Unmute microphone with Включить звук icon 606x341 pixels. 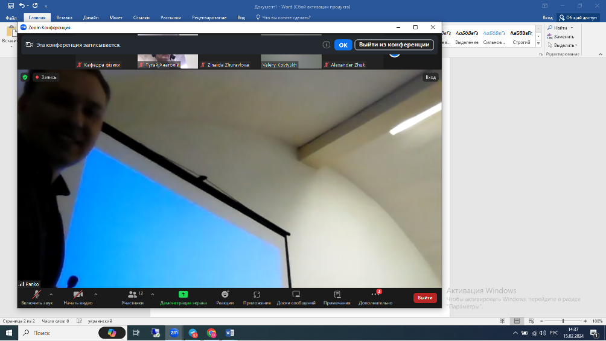click(37, 295)
